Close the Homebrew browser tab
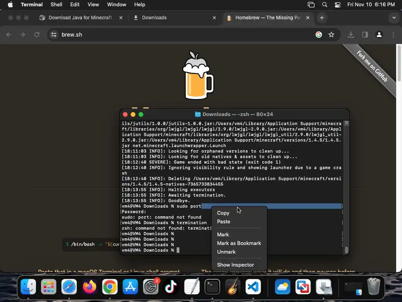Screen dimensions: 402x302 (x=308, y=18)
